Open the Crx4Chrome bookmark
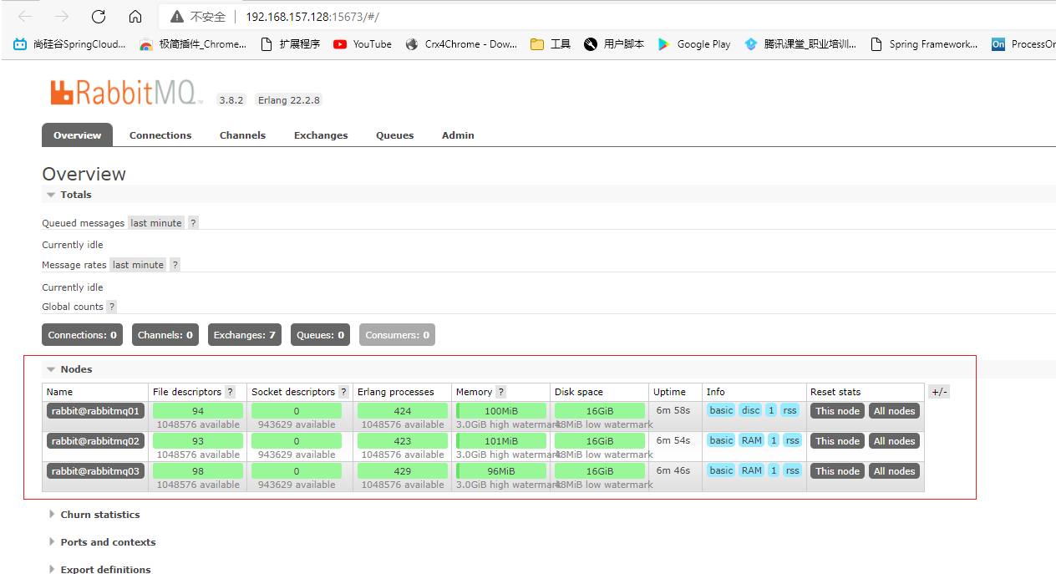 (461, 44)
